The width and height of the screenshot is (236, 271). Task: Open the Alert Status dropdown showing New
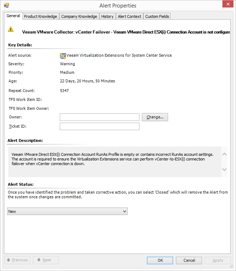pos(68,211)
